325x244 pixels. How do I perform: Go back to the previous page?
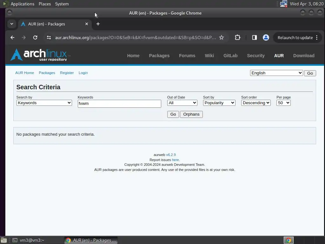[12, 37]
